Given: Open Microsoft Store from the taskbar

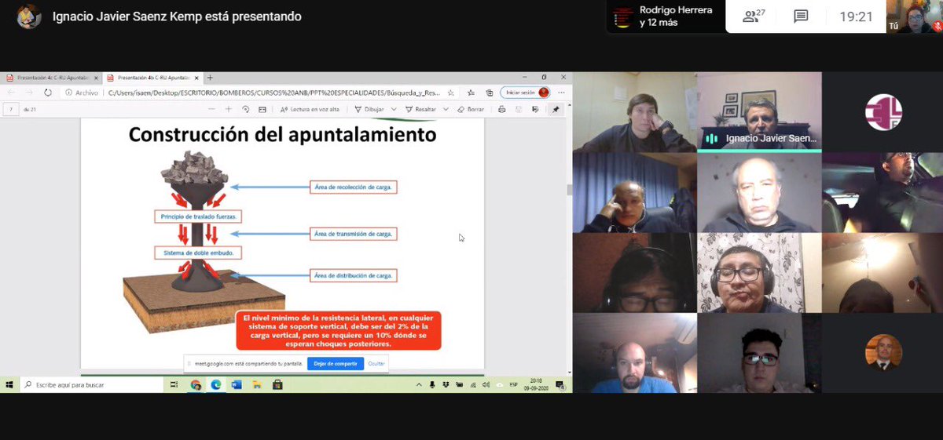Looking at the screenshot, I should tap(277, 385).
